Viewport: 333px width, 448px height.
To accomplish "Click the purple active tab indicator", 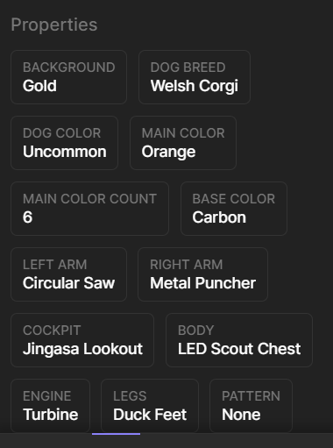I will tap(116, 434).
